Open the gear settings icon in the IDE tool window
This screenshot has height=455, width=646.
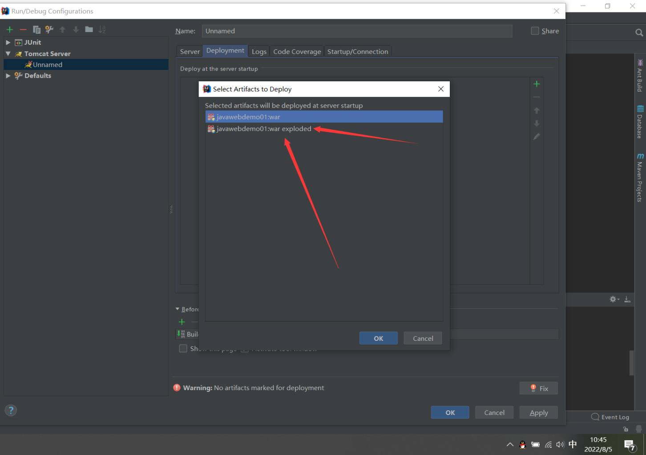click(x=614, y=299)
